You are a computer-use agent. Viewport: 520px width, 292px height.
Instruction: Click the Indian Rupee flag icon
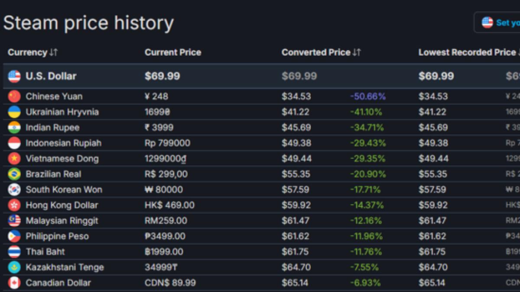point(14,128)
